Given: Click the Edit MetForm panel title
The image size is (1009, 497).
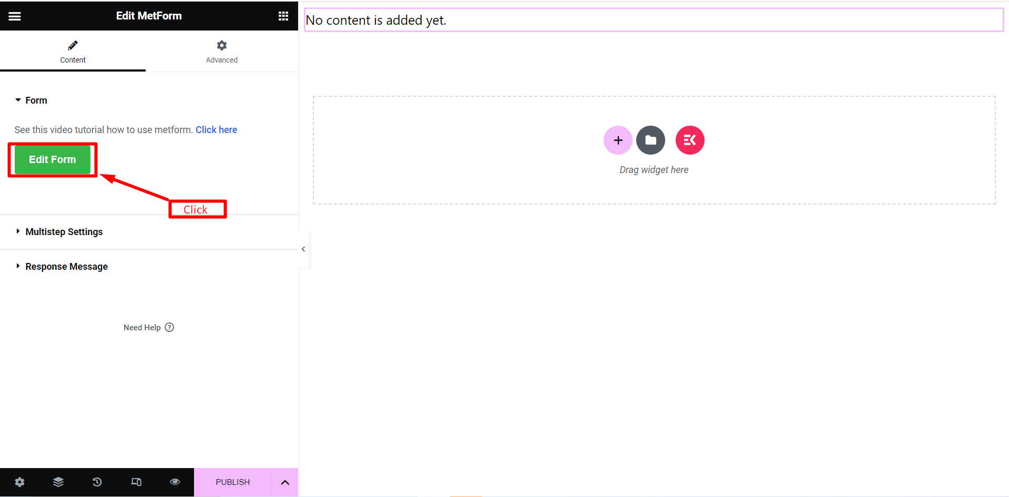Looking at the screenshot, I should click(149, 16).
